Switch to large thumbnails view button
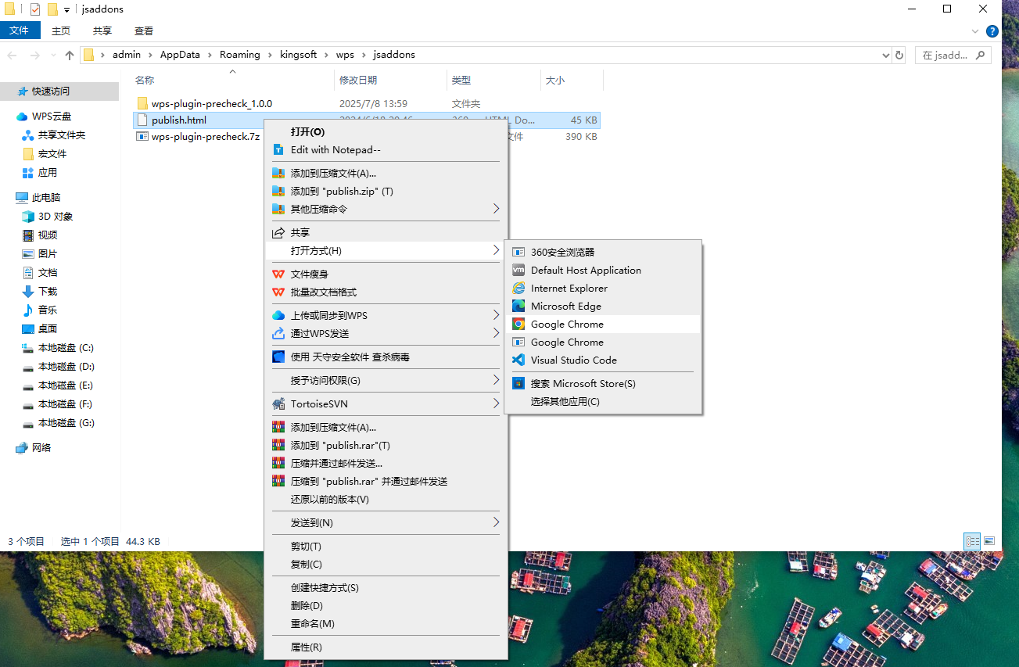Screen dimensions: 1019x667 (x=989, y=541)
